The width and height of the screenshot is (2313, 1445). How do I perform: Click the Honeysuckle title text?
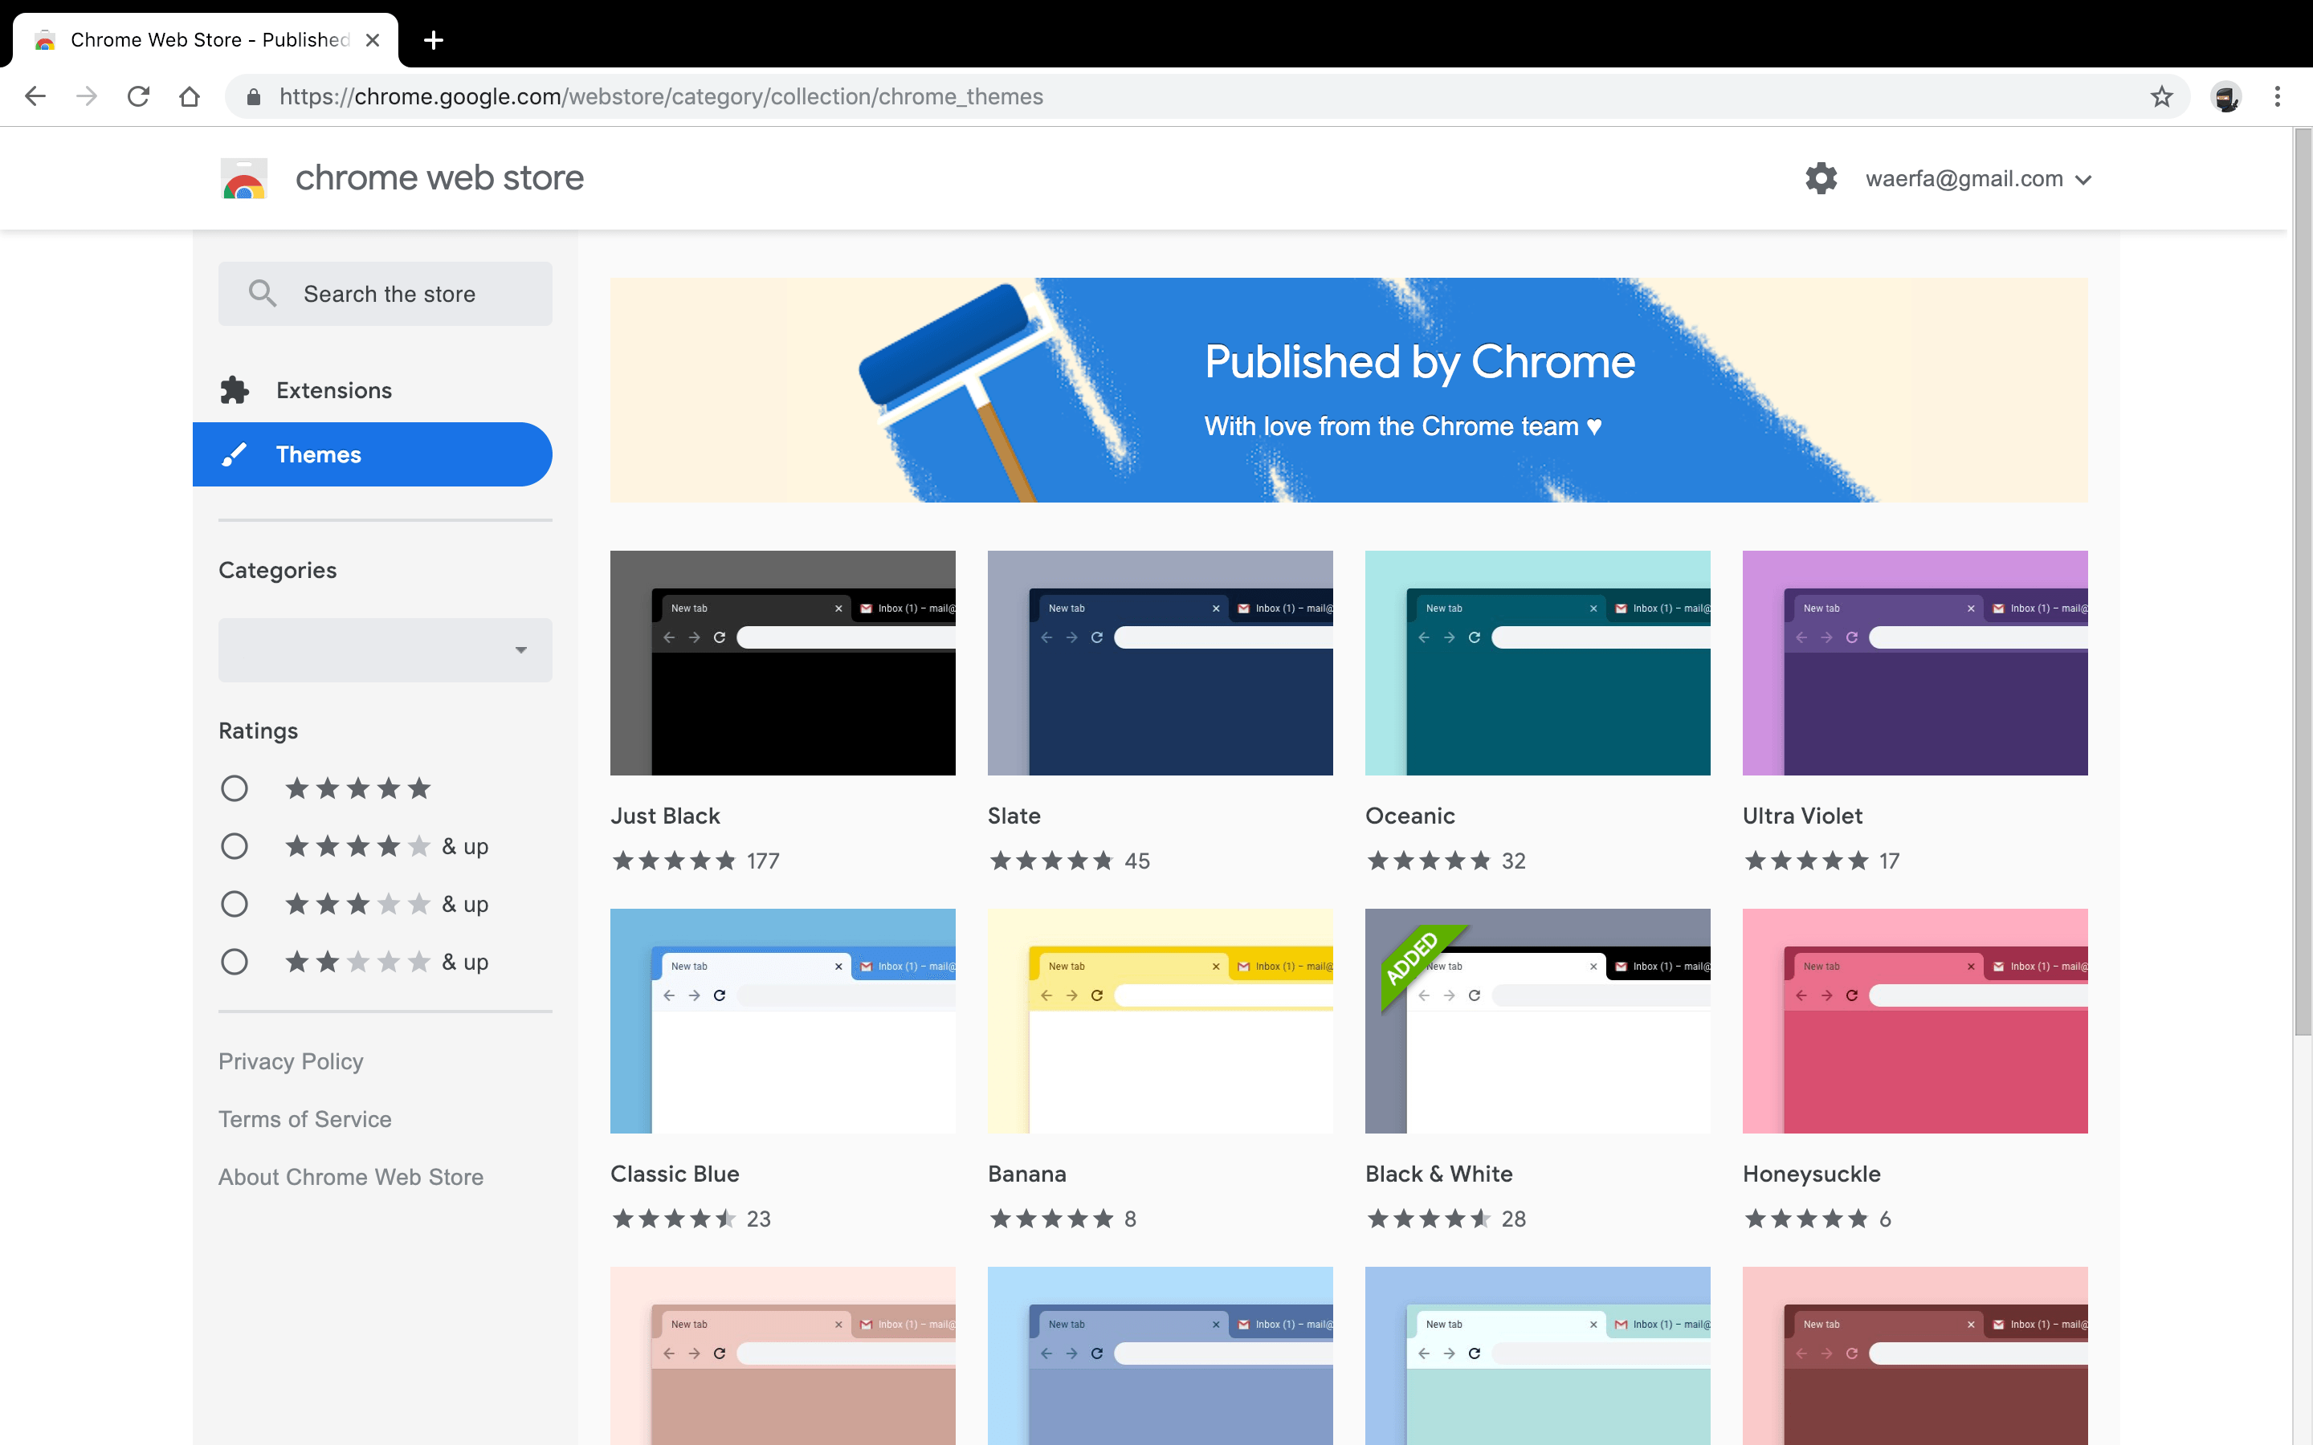pos(1811,1174)
